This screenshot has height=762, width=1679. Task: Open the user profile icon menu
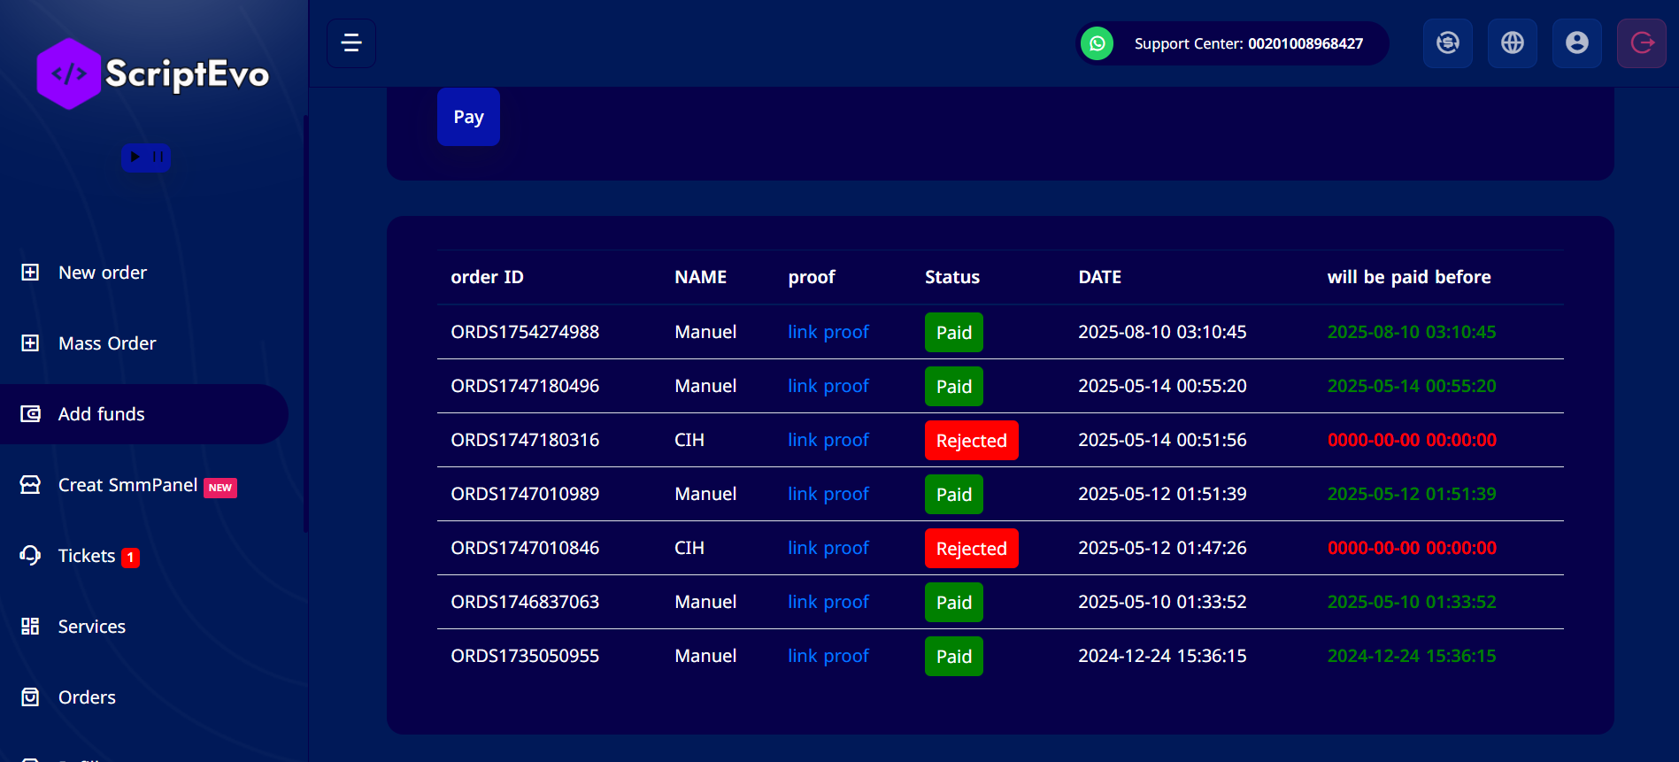[1576, 43]
